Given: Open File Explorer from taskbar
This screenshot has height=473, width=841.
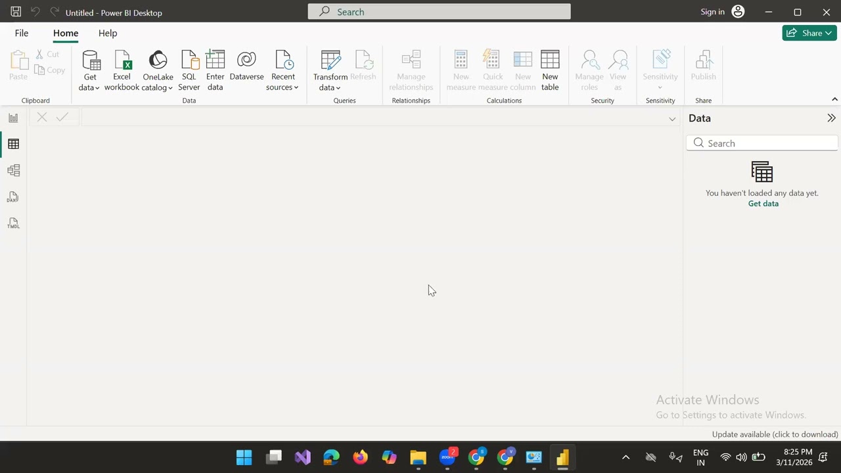Looking at the screenshot, I should (x=418, y=457).
